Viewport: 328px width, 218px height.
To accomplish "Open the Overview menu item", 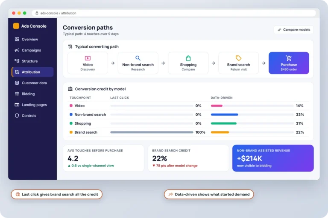I will 32,39.
